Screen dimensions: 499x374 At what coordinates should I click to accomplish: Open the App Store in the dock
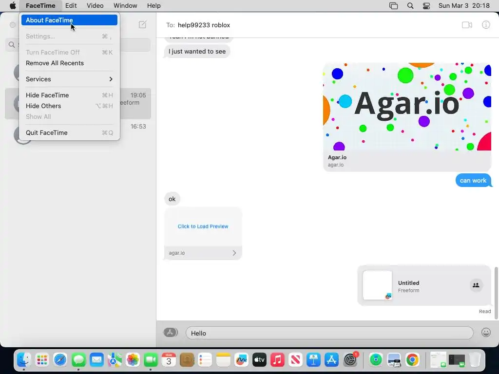[331, 360]
